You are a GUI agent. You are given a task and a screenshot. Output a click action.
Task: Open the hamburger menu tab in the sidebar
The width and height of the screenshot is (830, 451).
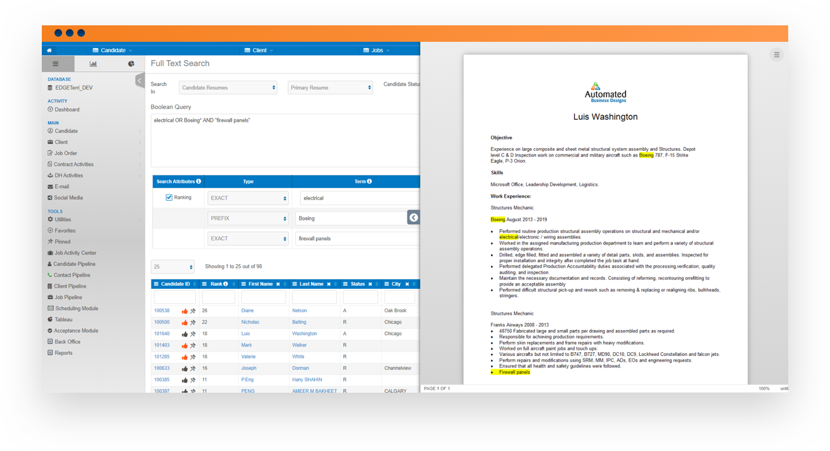[56, 64]
